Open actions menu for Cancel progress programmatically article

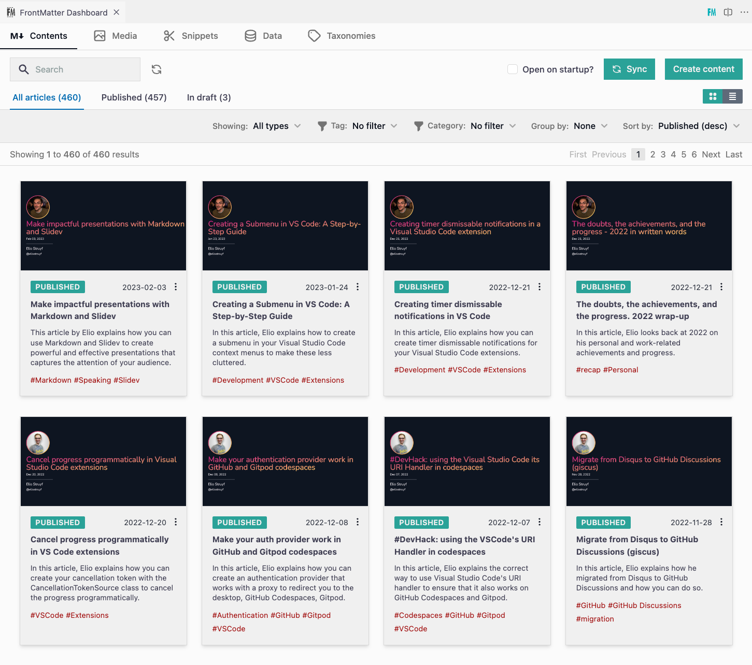(x=176, y=522)
